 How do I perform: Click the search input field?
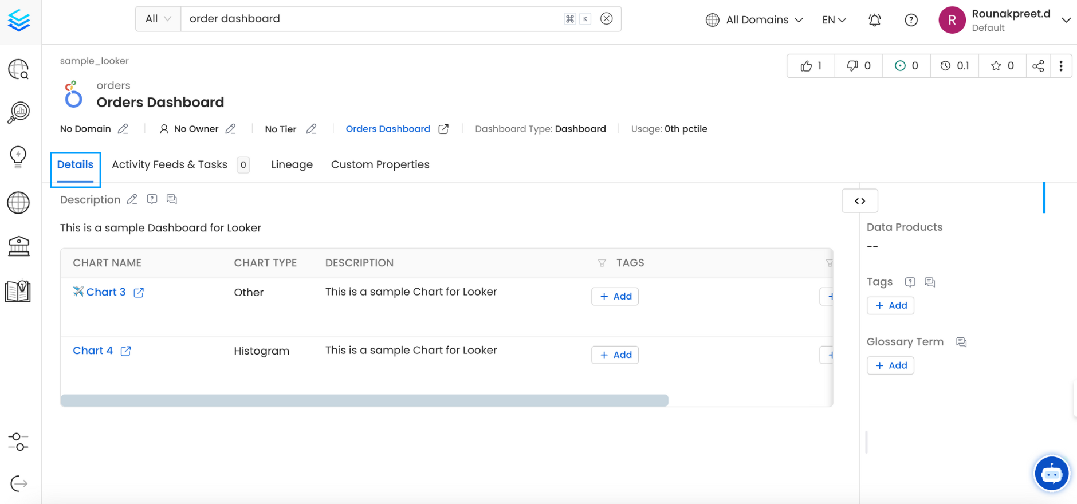[372, 19]
